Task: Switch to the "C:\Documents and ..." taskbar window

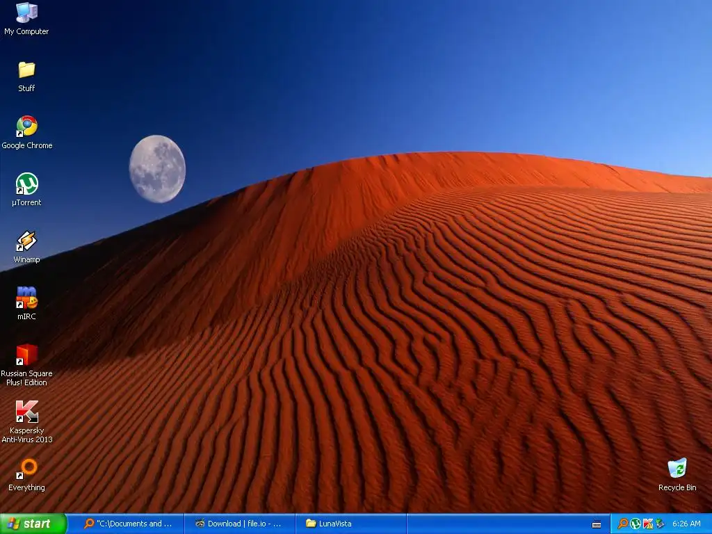Action: click(127, 524)
